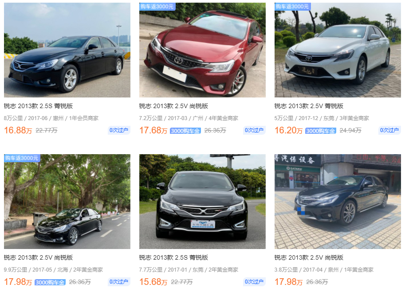Open the 锐志 2013款 2.5V 菁锐版 东莞 title link
The height and width of the screenshot is (288, 405).
(x=309, y=106)
